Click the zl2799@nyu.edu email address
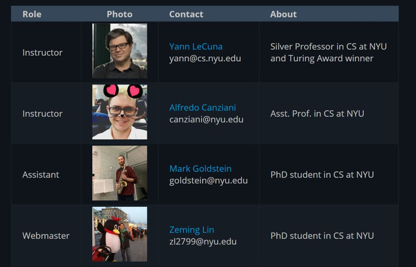The width and height of the screenshot is (416, 267). coord(203,242)
